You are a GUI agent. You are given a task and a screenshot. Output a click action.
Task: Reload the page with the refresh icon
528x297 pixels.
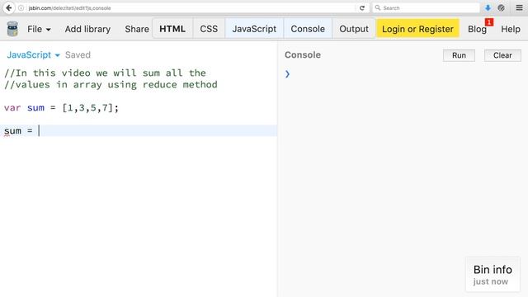(x=362, y=7)
